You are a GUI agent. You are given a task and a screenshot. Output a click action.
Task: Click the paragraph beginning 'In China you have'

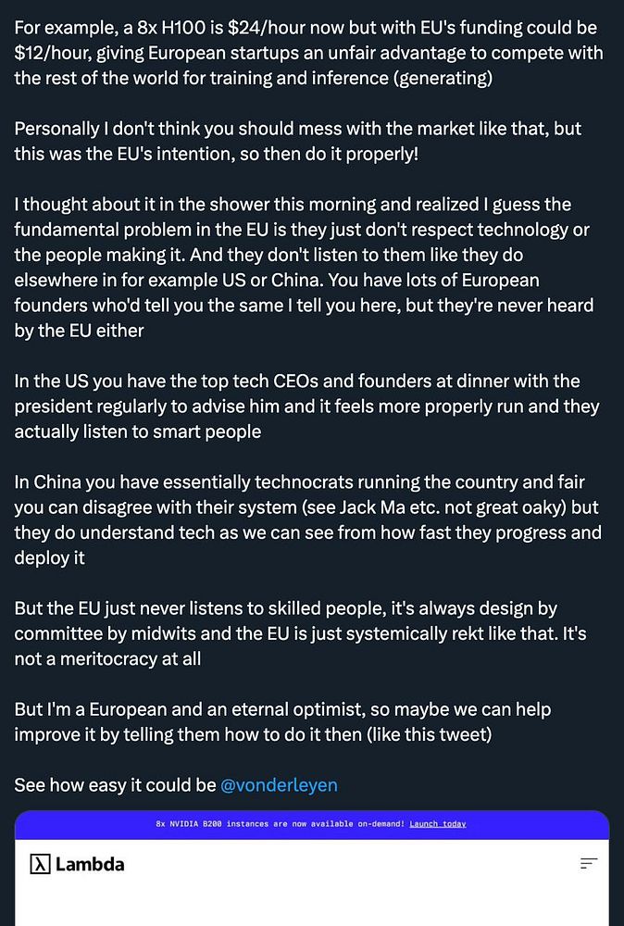pos(306,519)
